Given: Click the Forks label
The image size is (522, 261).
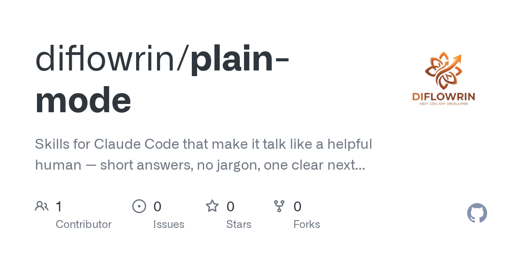Looking at the screenshot, I should [x=307, y=224].
